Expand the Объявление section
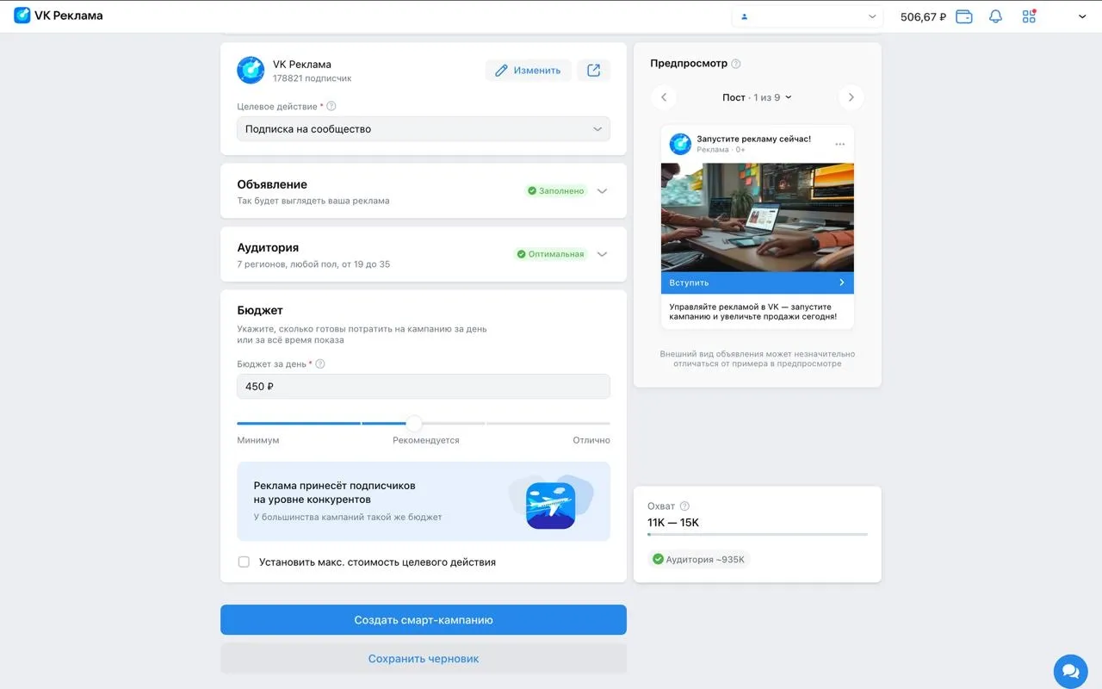Screen dimensions: 1102x689 (602, 191)
